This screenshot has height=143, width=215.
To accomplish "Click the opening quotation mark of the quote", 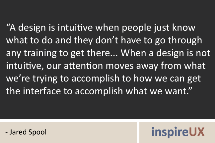I will (x=8, y=27).
